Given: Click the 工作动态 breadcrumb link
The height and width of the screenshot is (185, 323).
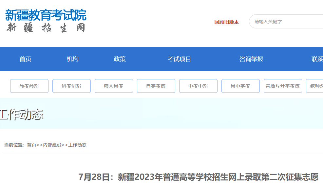Looking at the screenshot, I should point(77,145).
